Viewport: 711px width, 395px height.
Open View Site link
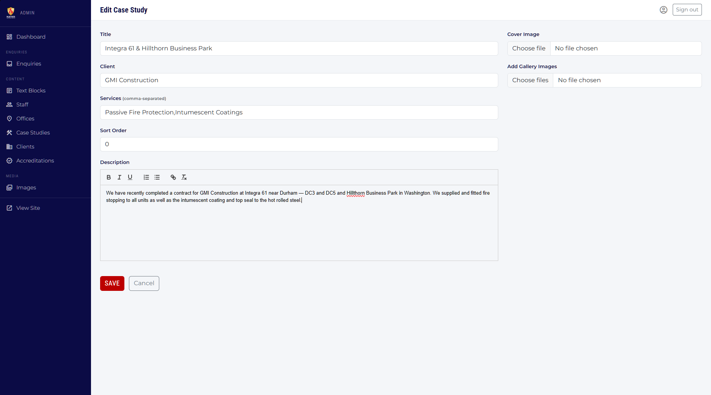coord(28,208)
